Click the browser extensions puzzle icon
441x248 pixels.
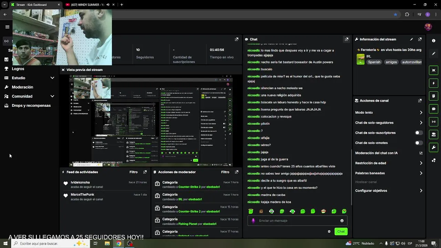[x=407, y=14]
